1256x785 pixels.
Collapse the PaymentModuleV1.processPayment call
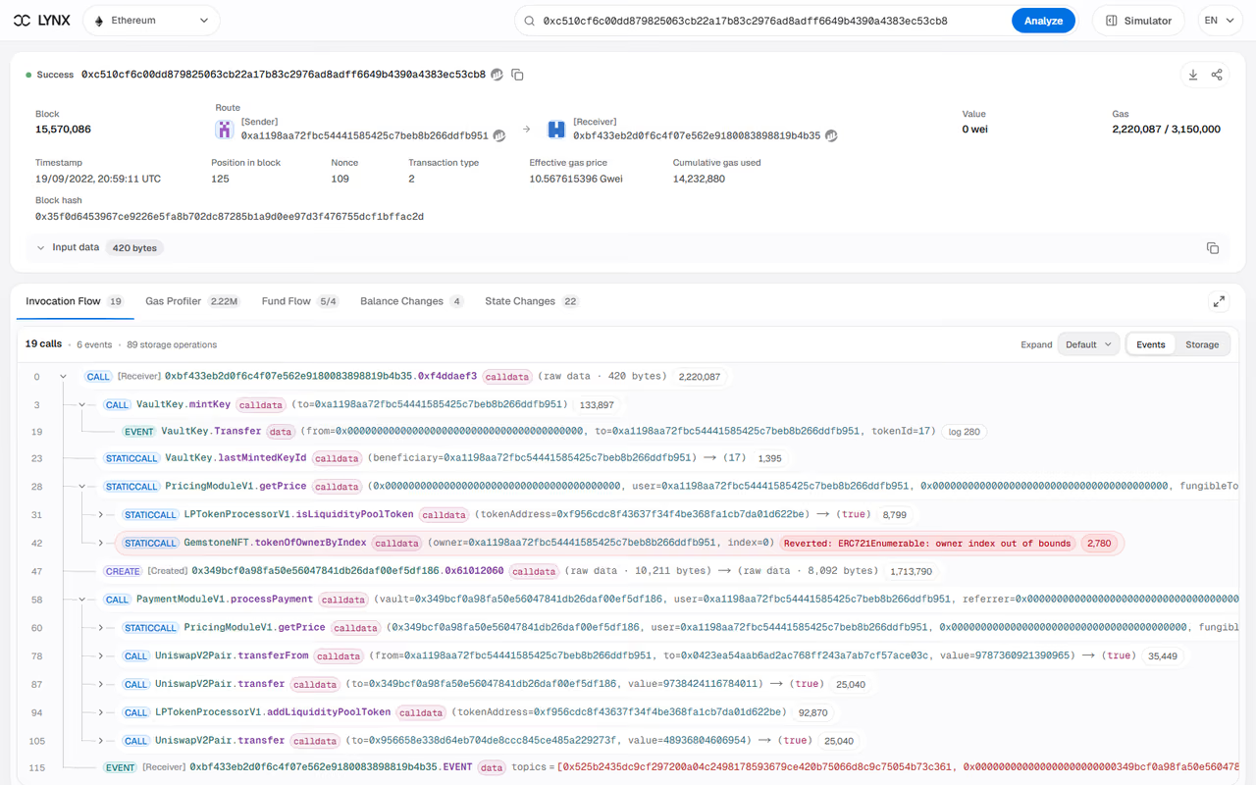82,600
